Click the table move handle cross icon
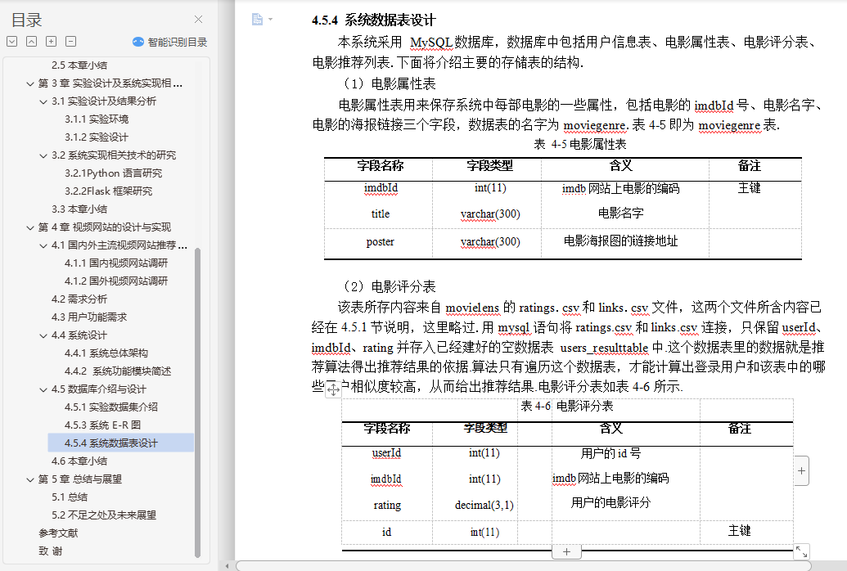Screen dimensions: 847x571 [x=333, y=389]
